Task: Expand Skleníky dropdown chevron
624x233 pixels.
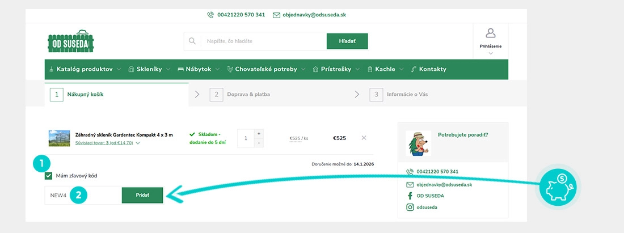Action: [x=168, y=69]
